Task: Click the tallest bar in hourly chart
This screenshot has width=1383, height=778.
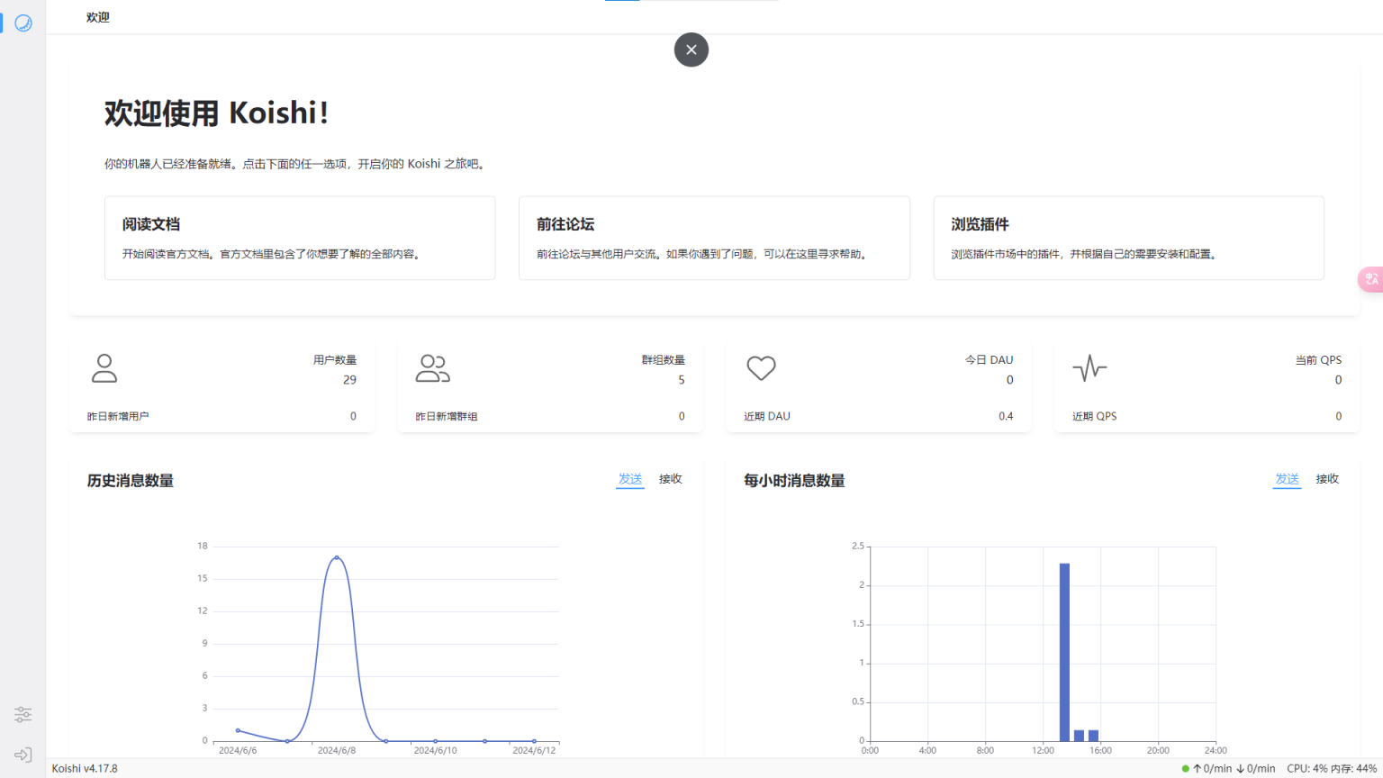Action: point(1064,652)
